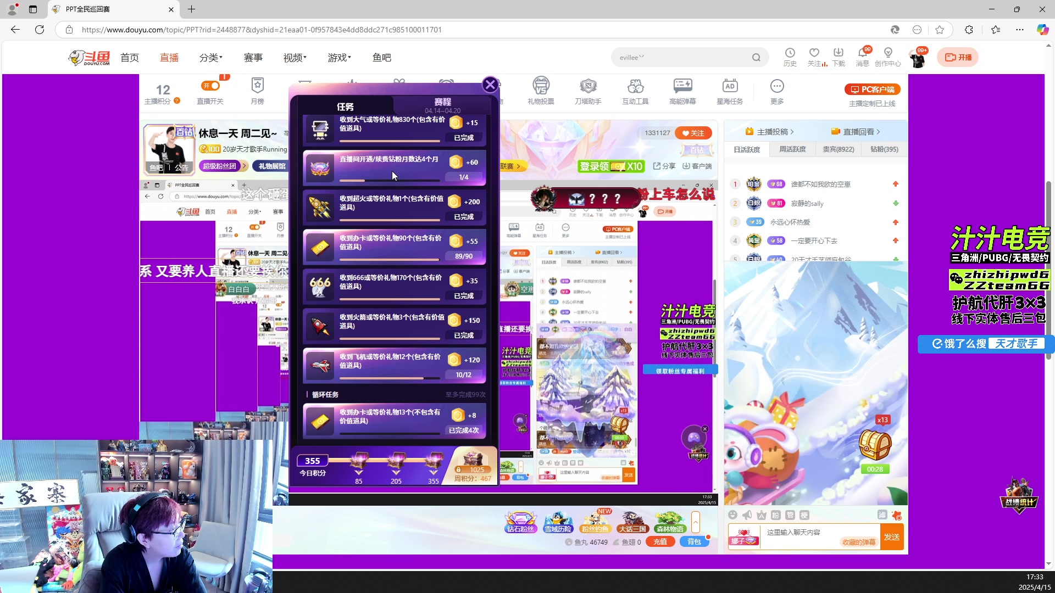Toggle the 直播开关 live switch
Image resolution: width=1055 pixels, height=593 pixels.
pos(210,86)
